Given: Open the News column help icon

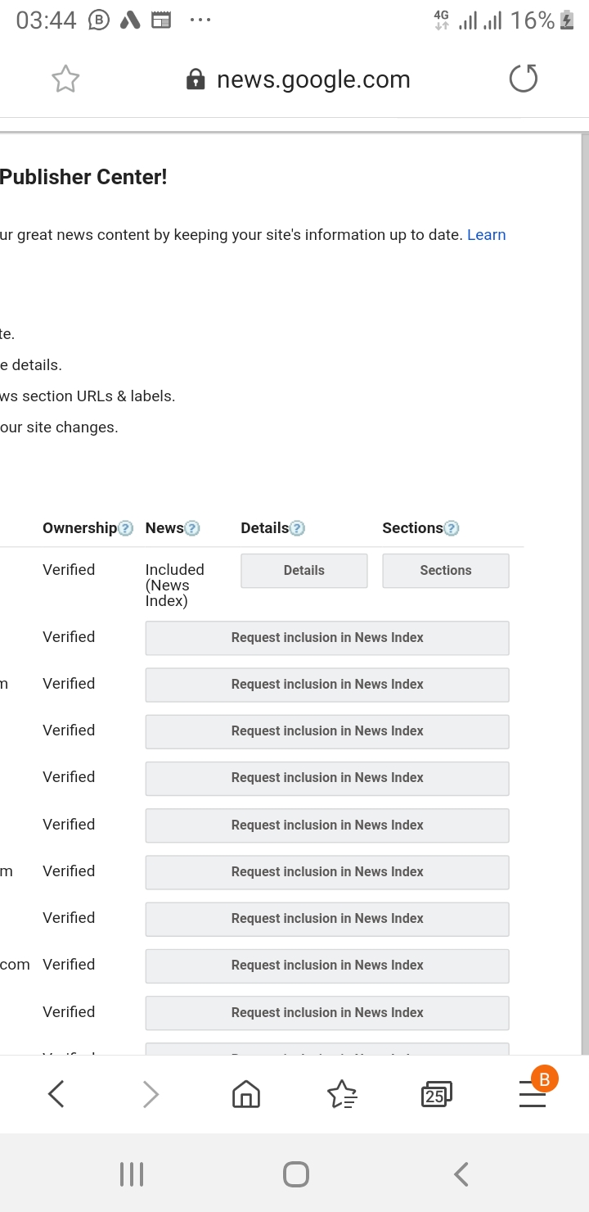Looking at the screenshot, I should [x=192, y=528].
